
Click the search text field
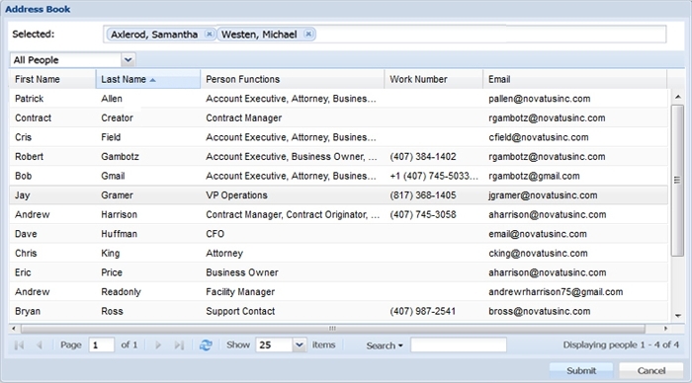click(x=459, y=345)
